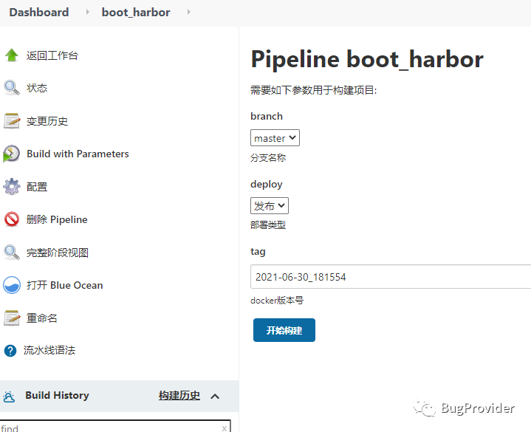Open the branch master dropdown

pos(275,138)
